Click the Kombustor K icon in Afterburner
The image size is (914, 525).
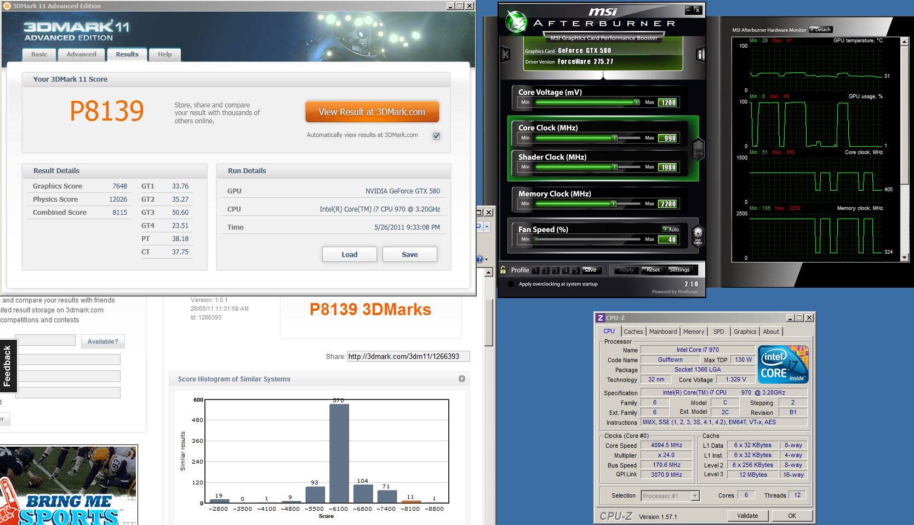[506, 54]
